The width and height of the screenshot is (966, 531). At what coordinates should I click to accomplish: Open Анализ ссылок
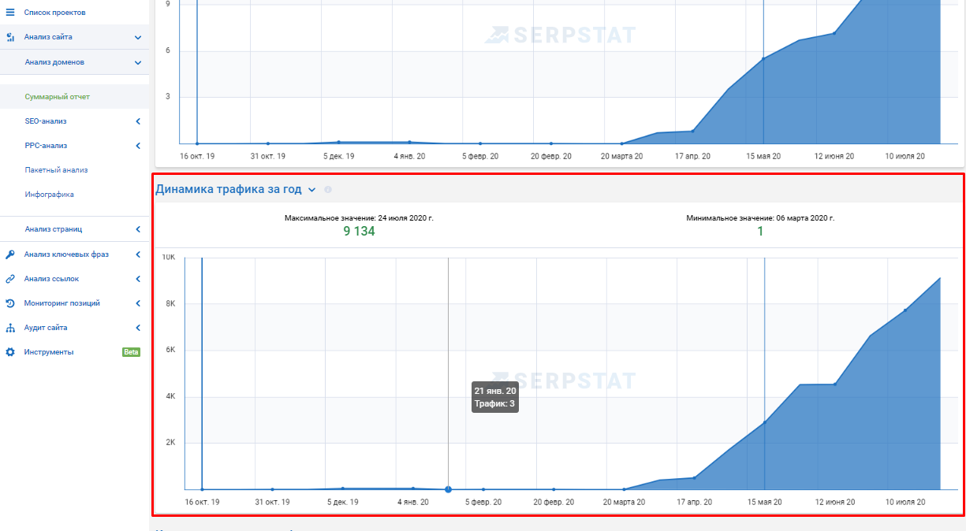51,279
